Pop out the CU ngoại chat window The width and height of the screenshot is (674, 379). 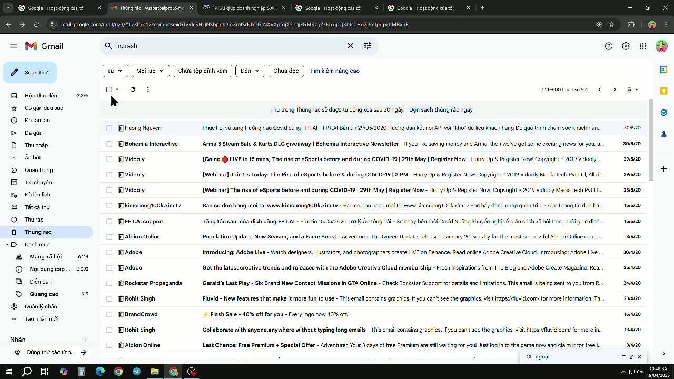tap(631, 357)
